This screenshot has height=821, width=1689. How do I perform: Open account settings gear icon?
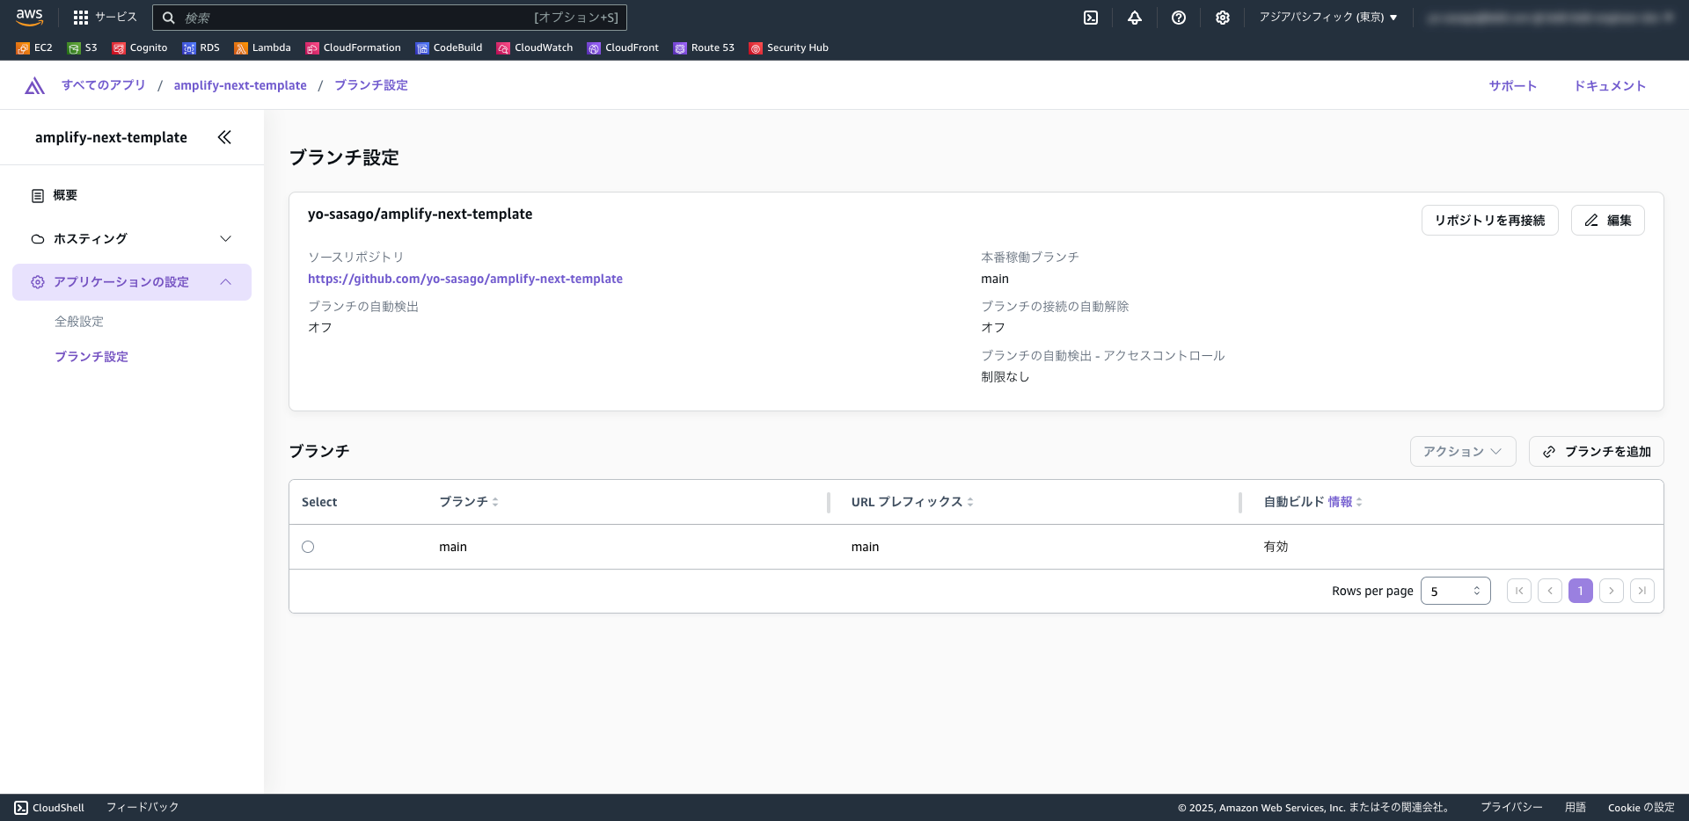coord(1223,18)
